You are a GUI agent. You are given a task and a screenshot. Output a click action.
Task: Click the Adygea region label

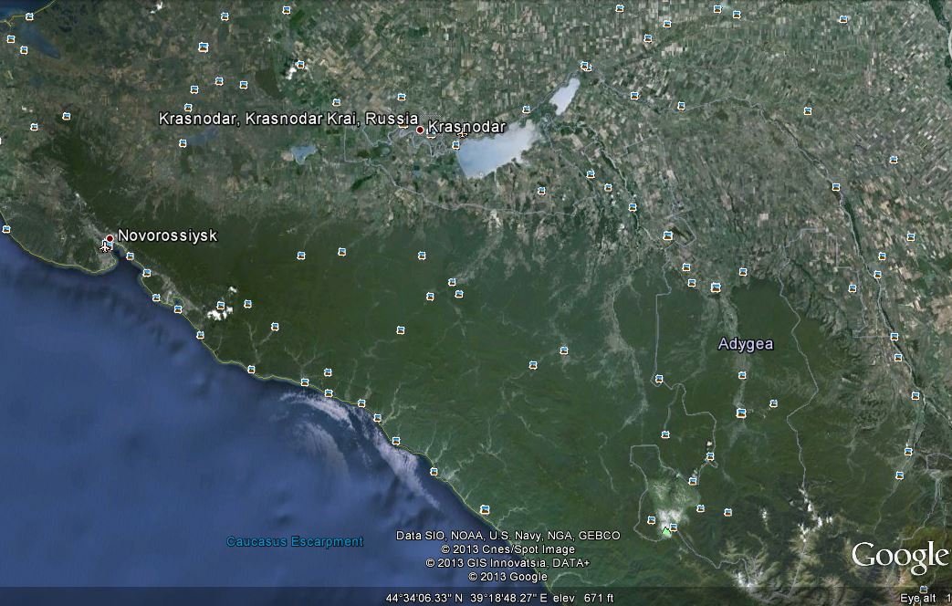click(746, 344)
